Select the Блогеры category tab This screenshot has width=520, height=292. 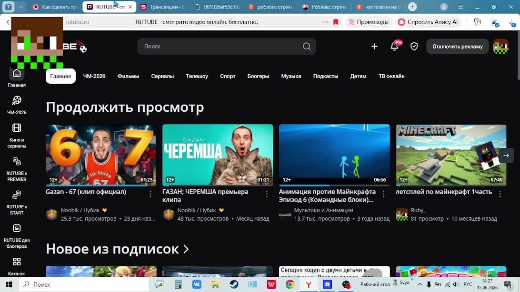pos(259,76)
